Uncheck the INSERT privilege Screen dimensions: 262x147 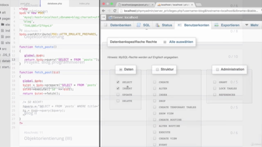point(118,88)
